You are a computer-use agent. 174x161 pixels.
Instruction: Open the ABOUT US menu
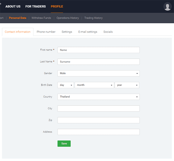tap(13, 6)
